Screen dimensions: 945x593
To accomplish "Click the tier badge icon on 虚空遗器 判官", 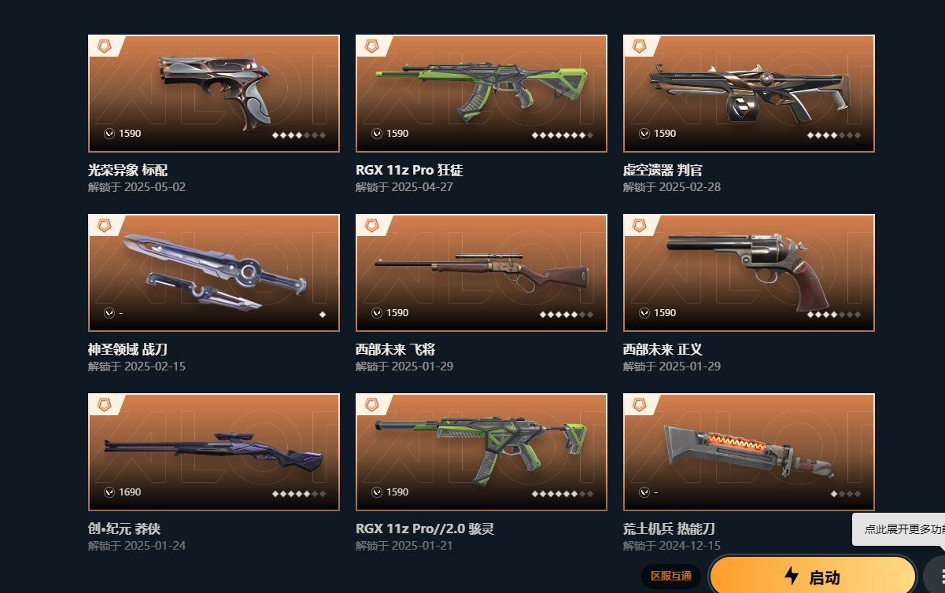I will (x=639, y=46).
